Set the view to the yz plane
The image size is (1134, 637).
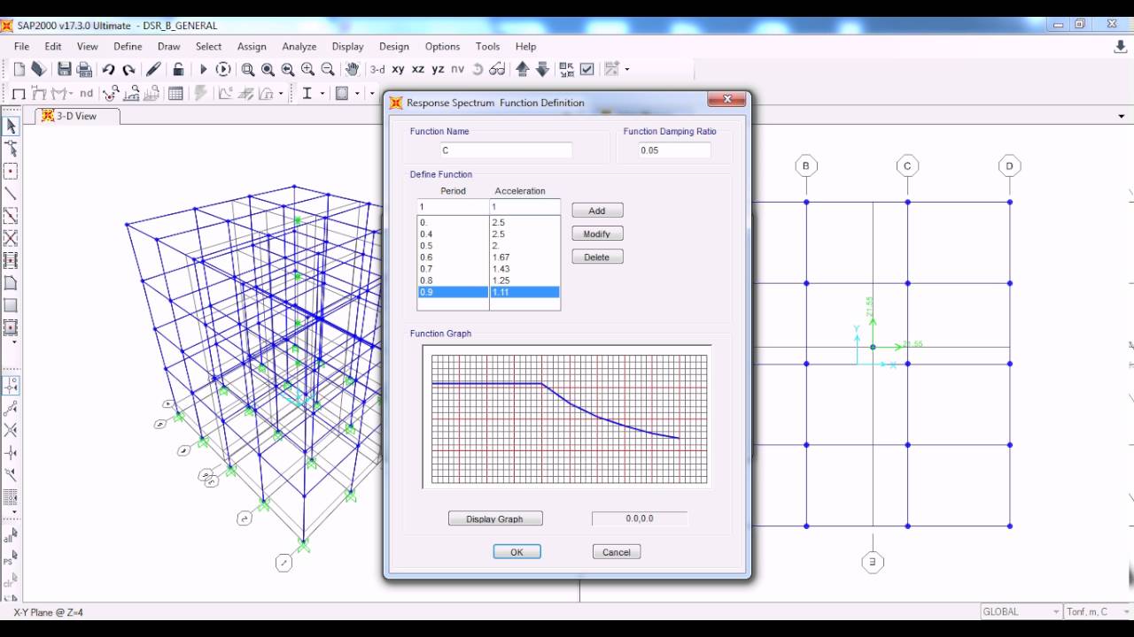(x=438, y=69)
